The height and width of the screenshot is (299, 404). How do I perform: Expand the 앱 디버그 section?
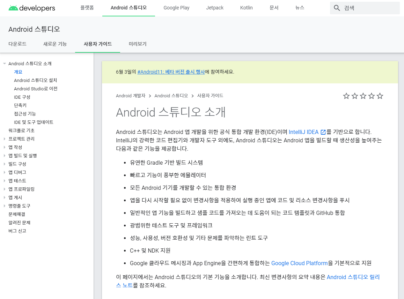click(x=5, y=172)
